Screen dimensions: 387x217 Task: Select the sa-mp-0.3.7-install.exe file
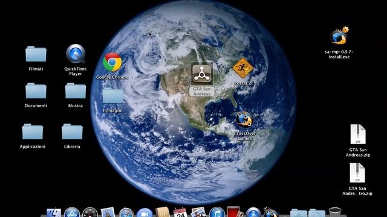pyautogui.click(x=339, y=36)
